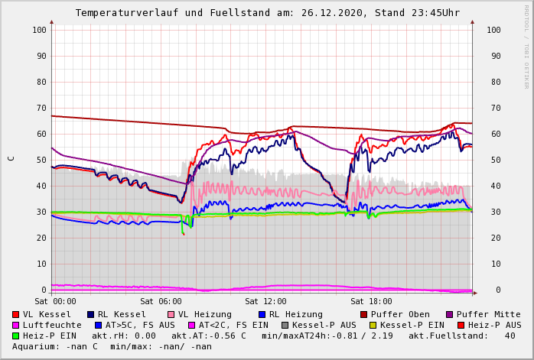Image resolution: width=534 pixels, height=360 pixels.
Task: Select the gray Kessel-P AUS swatch
Action: coord(283,325)
